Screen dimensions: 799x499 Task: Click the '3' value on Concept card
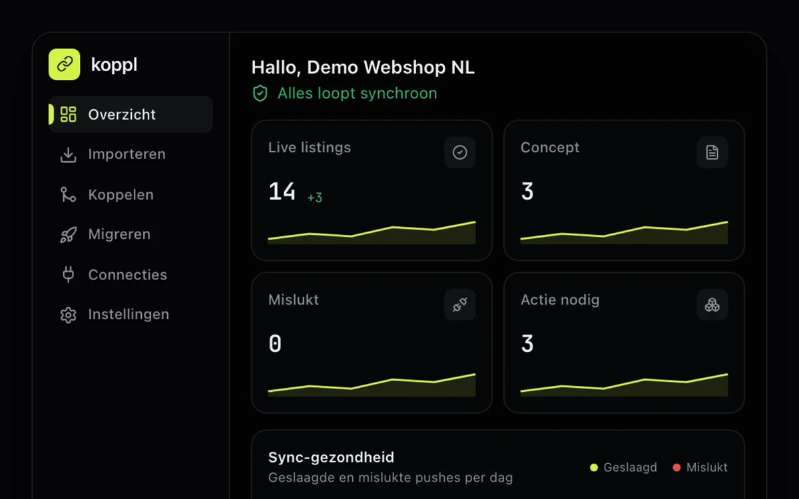pyautogui.click(x=527, y=192)
